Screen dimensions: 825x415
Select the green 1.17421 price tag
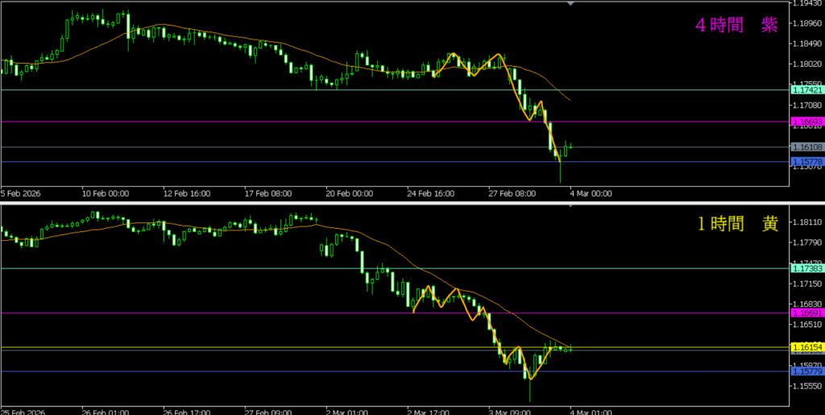tap(807, 90)
